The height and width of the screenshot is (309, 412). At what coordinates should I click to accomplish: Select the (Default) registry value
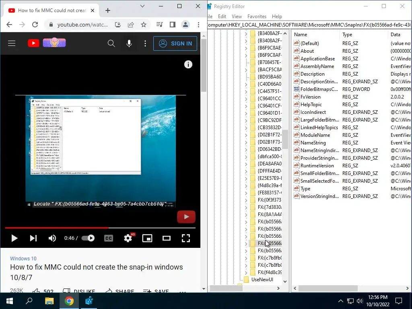(309, 43)
